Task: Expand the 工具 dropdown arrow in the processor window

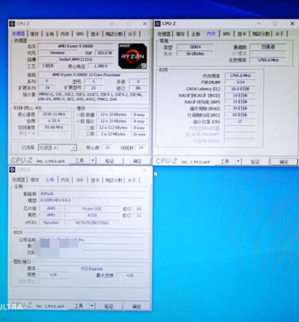Action: [93, 161]
